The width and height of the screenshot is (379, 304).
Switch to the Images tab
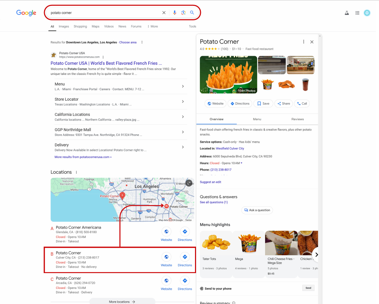click(64, 26)
